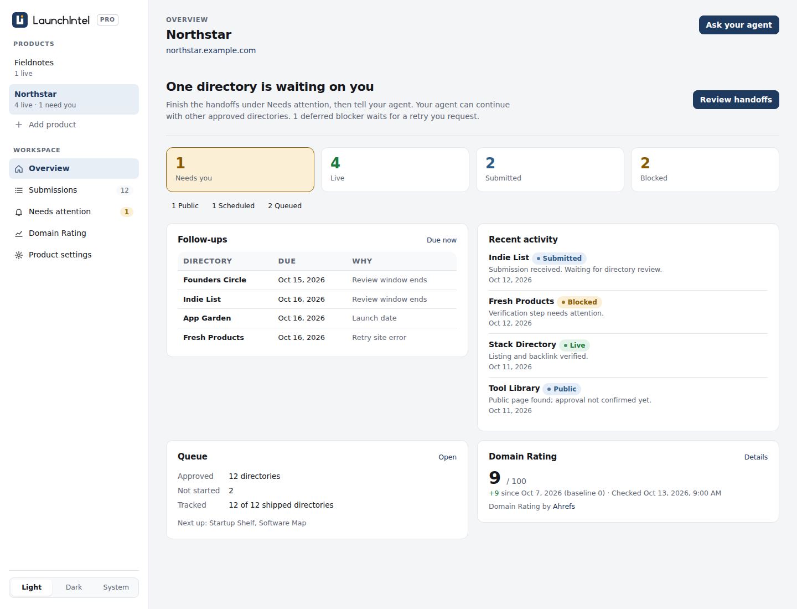The height and width of the screenshot is (609, 797).
Task: Click the App Garden follow-up row
Action: tap(317, 318)
